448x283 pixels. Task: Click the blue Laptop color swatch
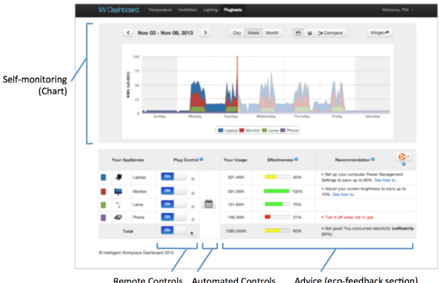click(x=103, y=177)
